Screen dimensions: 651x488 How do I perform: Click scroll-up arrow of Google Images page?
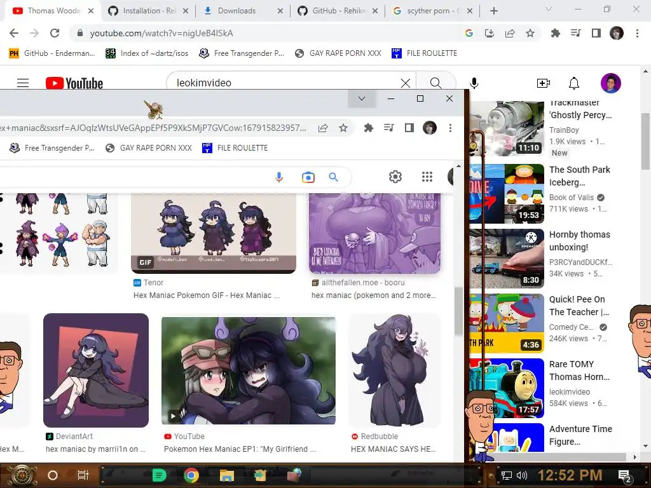(x=458, y=166)
